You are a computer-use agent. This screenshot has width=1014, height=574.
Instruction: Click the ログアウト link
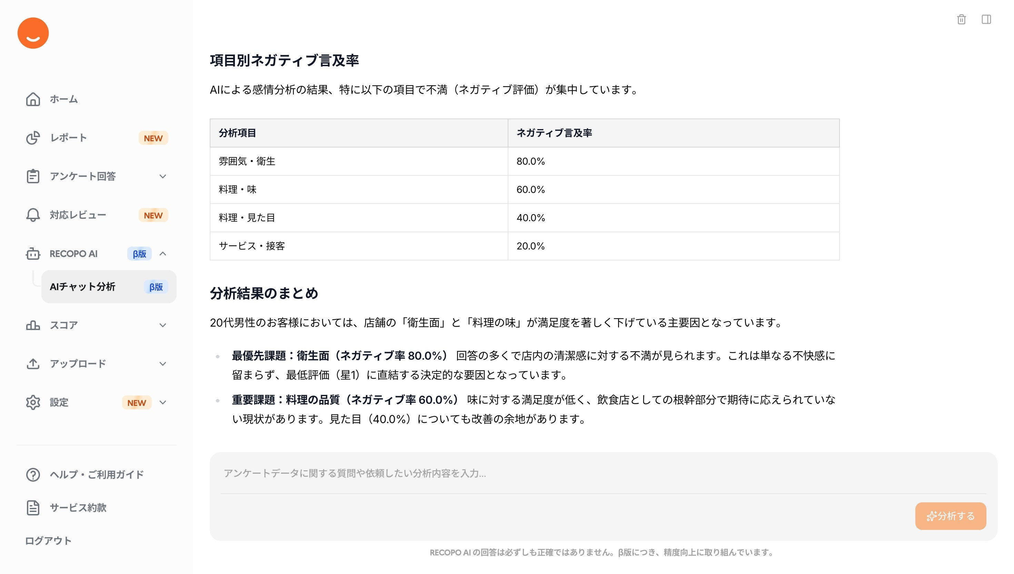click(49, 541)
